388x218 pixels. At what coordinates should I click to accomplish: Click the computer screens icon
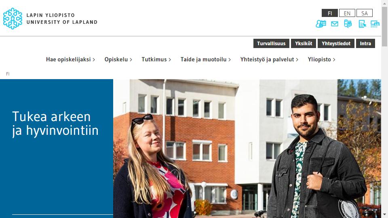click(375, 24)
